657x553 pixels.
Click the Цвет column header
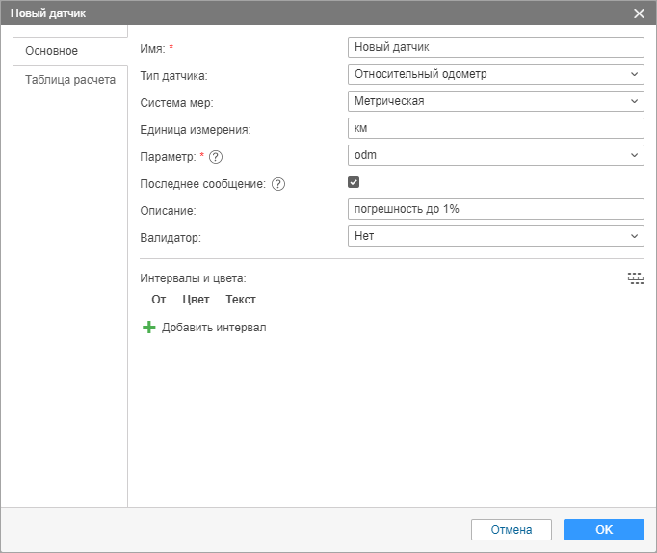pos(196,300)
